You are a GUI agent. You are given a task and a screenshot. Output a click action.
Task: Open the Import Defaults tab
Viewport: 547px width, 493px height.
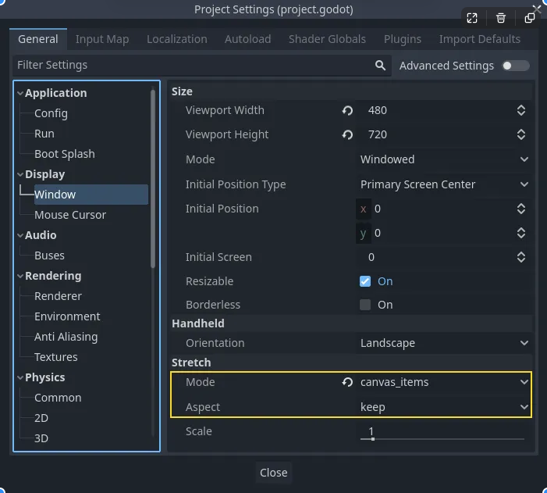click(480, 39)
